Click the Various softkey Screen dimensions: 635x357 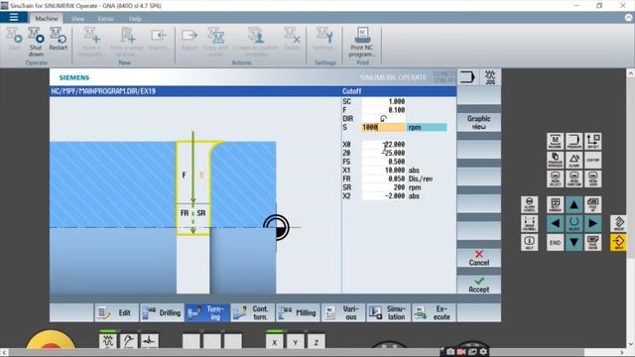[x=343, y=312]
